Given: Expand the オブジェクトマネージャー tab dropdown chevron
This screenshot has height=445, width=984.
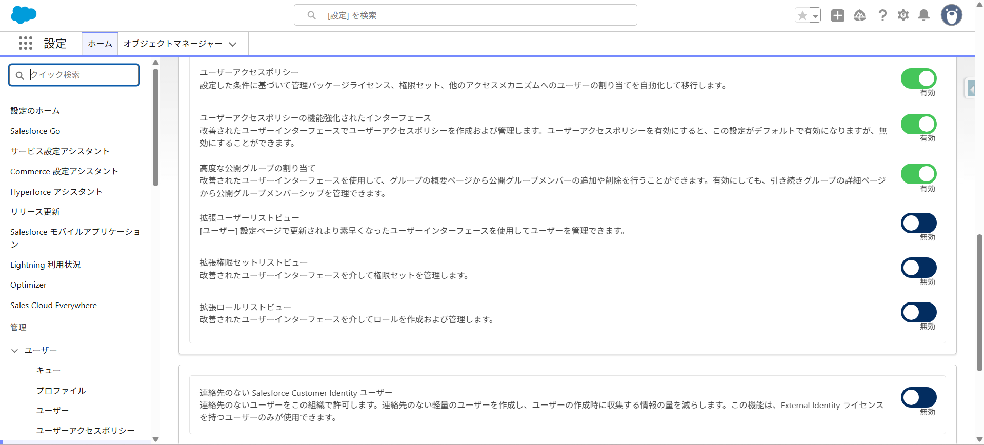Looking at the screenshot, I should pos(233,44).
